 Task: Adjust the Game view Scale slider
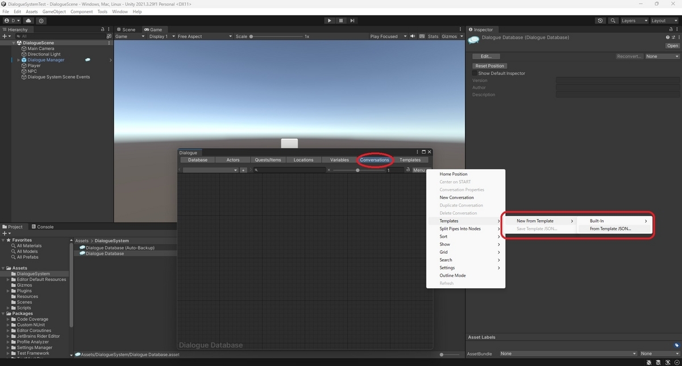(276, 36)
